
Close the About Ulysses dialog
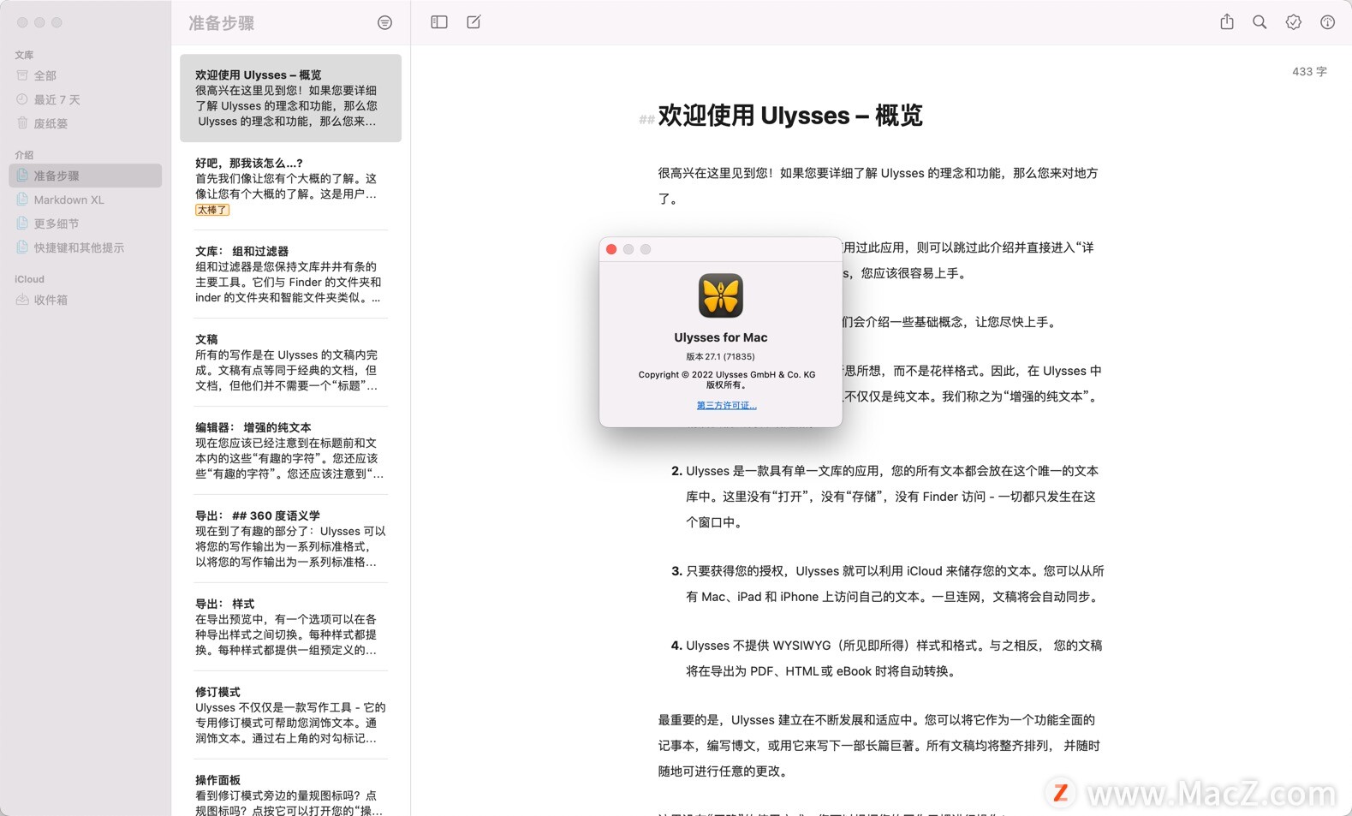(611, 249)
